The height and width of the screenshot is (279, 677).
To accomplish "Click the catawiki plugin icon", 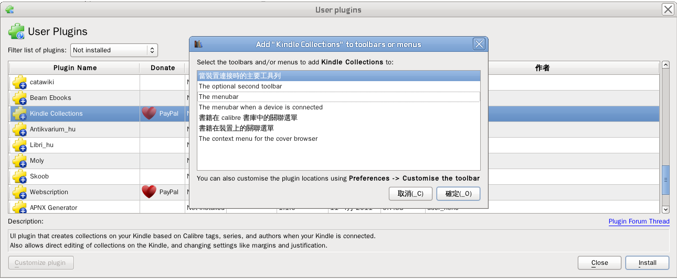I will point(20,82).
